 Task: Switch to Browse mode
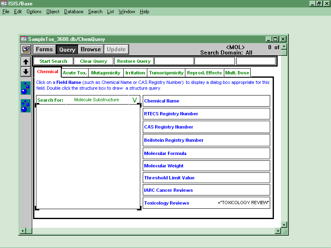(x=91, y=50)
